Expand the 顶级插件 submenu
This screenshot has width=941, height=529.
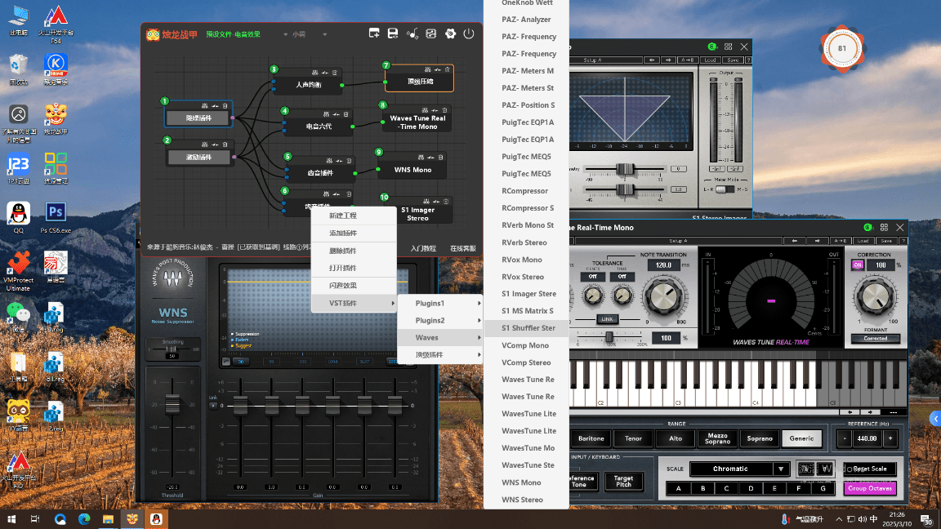[440, 354]
